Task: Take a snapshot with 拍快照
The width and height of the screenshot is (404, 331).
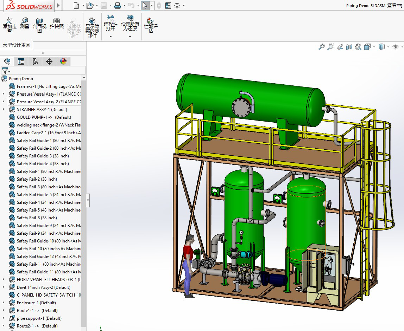Action: (x=57, y=23)
